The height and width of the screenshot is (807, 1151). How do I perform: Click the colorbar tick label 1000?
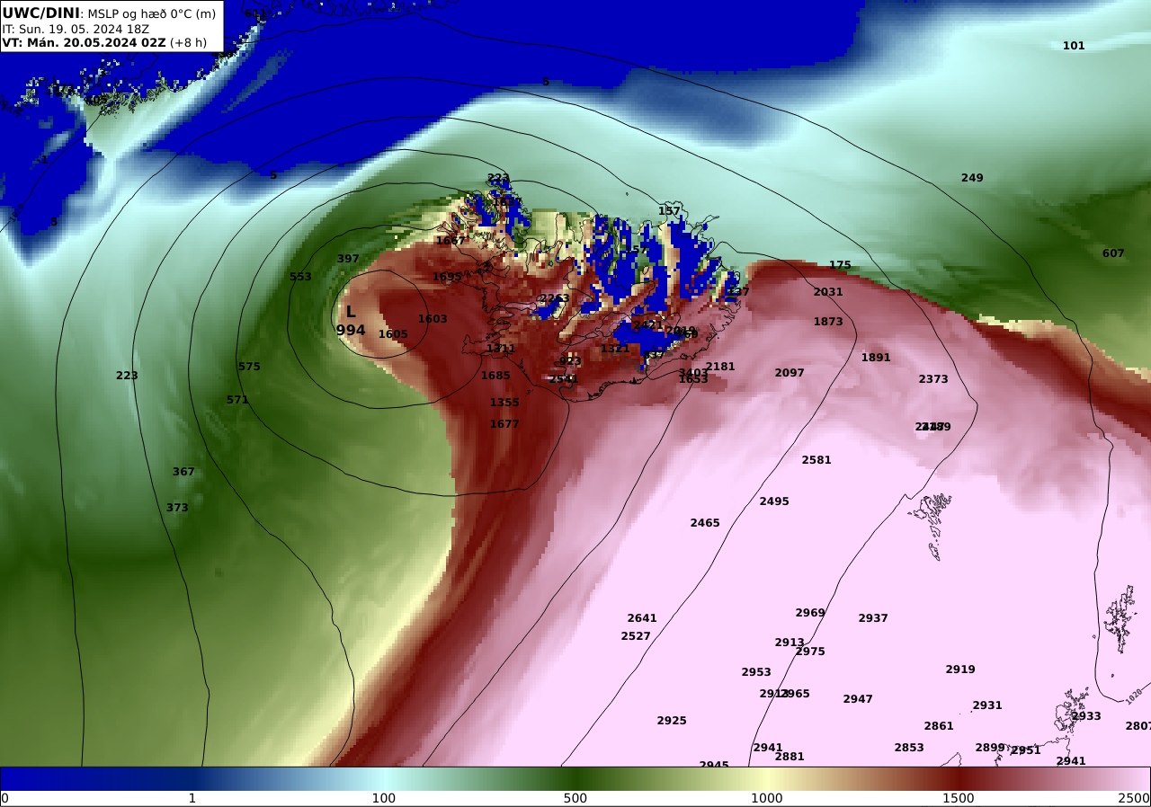click(x=767, y=798)
